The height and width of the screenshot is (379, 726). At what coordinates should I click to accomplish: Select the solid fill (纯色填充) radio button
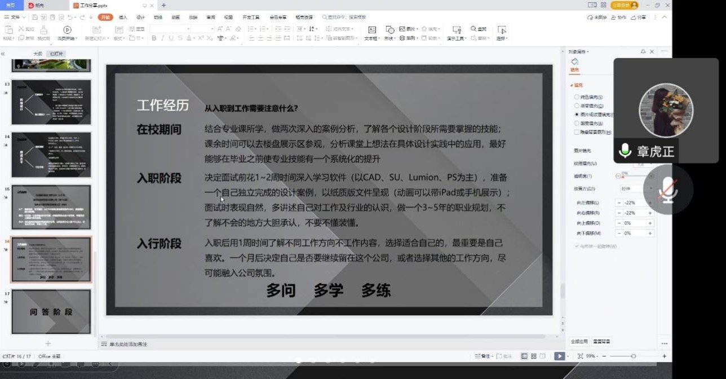577,97
